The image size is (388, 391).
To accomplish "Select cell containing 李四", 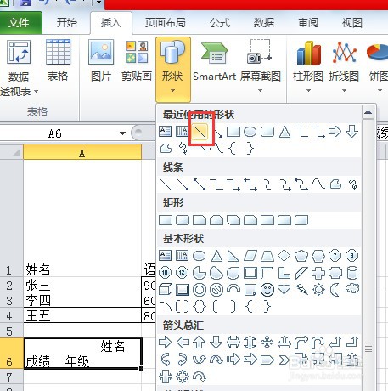I will 82,300.
